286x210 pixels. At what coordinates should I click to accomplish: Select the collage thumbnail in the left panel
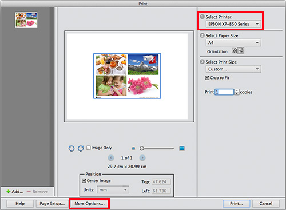(x=26, y=20)
